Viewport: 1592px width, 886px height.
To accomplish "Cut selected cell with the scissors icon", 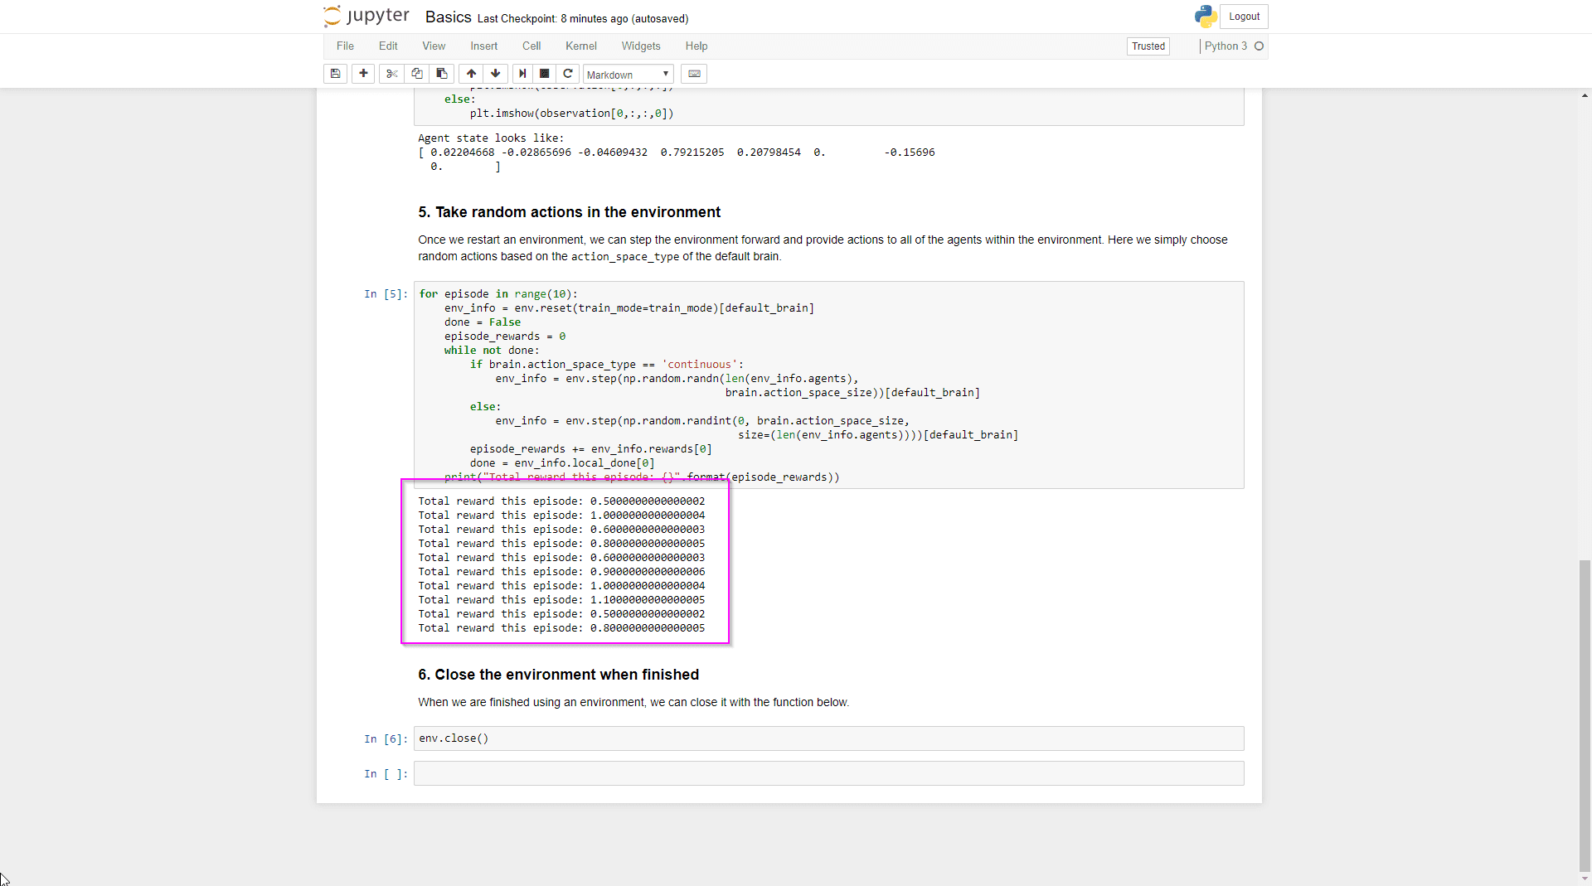I will pyautogui.click(x=391, y=74).
